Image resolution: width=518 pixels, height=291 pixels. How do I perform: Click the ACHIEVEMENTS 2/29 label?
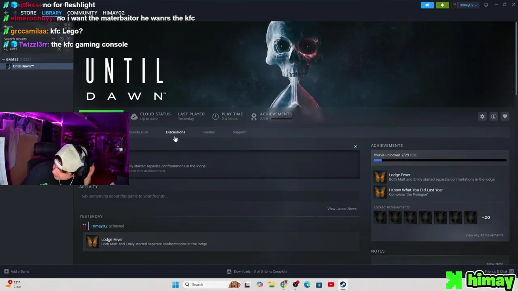pos(276,116)
